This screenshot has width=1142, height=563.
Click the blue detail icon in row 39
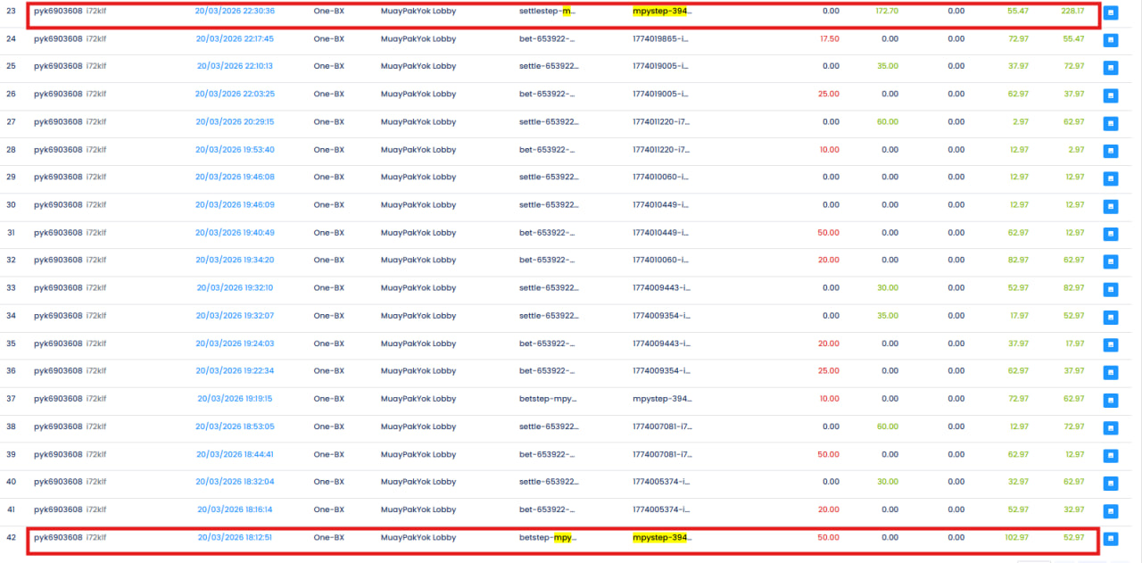(1110, 456)
